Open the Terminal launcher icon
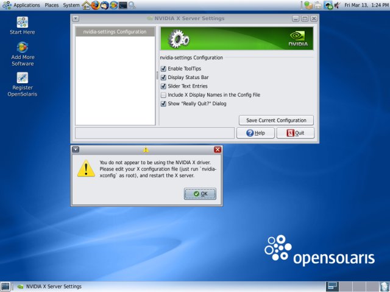This screenshot has height=292, width=390. (x=123, y=5)
